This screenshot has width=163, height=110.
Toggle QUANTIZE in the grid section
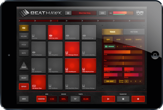41,99
